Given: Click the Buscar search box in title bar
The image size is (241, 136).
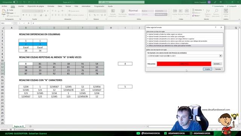Looking at the screenshot, I should tap(121, 2).
